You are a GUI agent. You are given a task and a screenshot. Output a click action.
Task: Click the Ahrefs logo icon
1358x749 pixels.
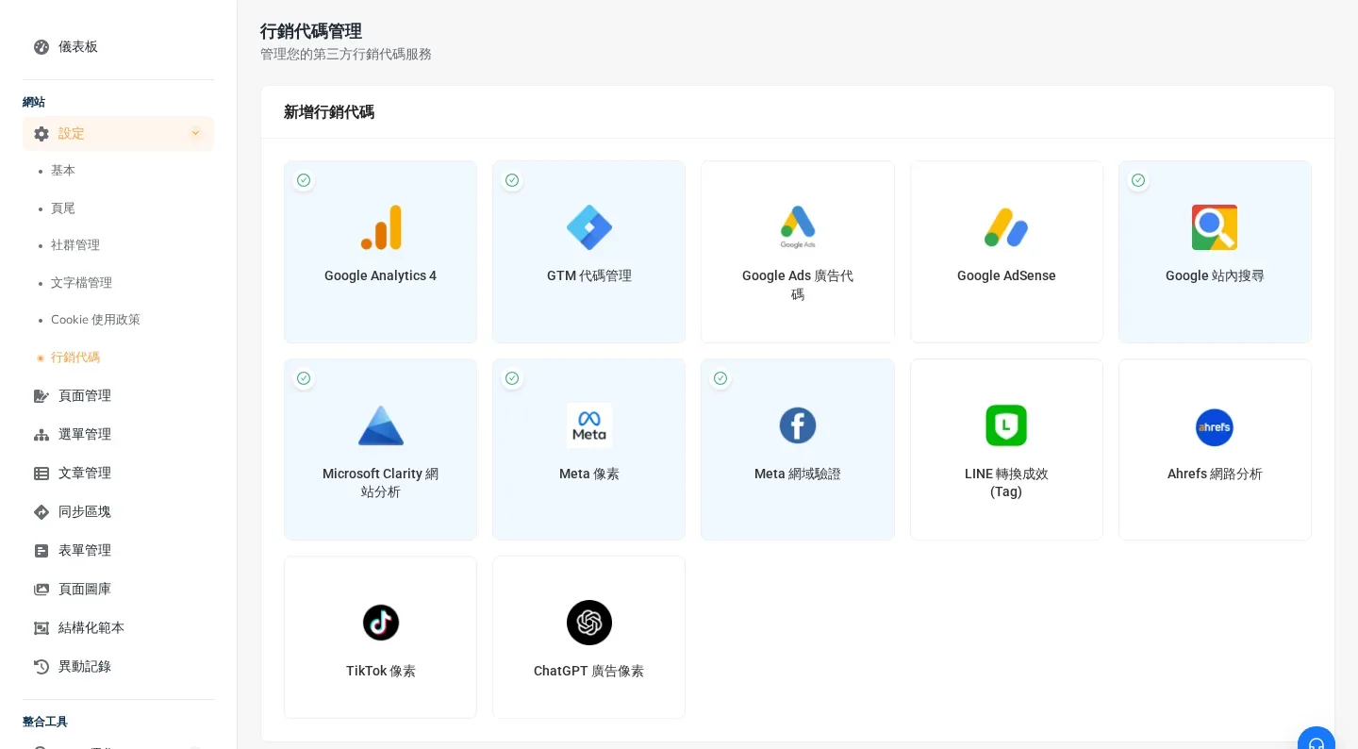1215,427
